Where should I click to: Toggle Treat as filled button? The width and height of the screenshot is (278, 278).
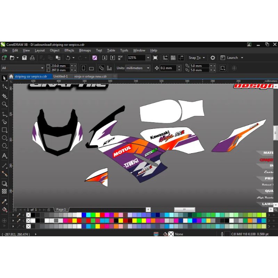[x=223, y=68]
